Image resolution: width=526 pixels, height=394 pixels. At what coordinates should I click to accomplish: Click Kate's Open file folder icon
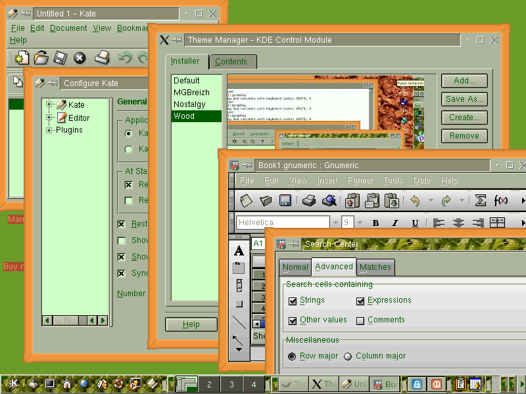[41, 58]
